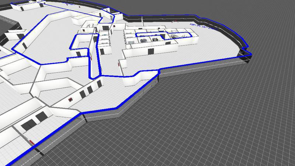Select the dark door on the courtyard's left wall
Image resolution: width=295 pixels, height=166 pixels.
point(24,46)
